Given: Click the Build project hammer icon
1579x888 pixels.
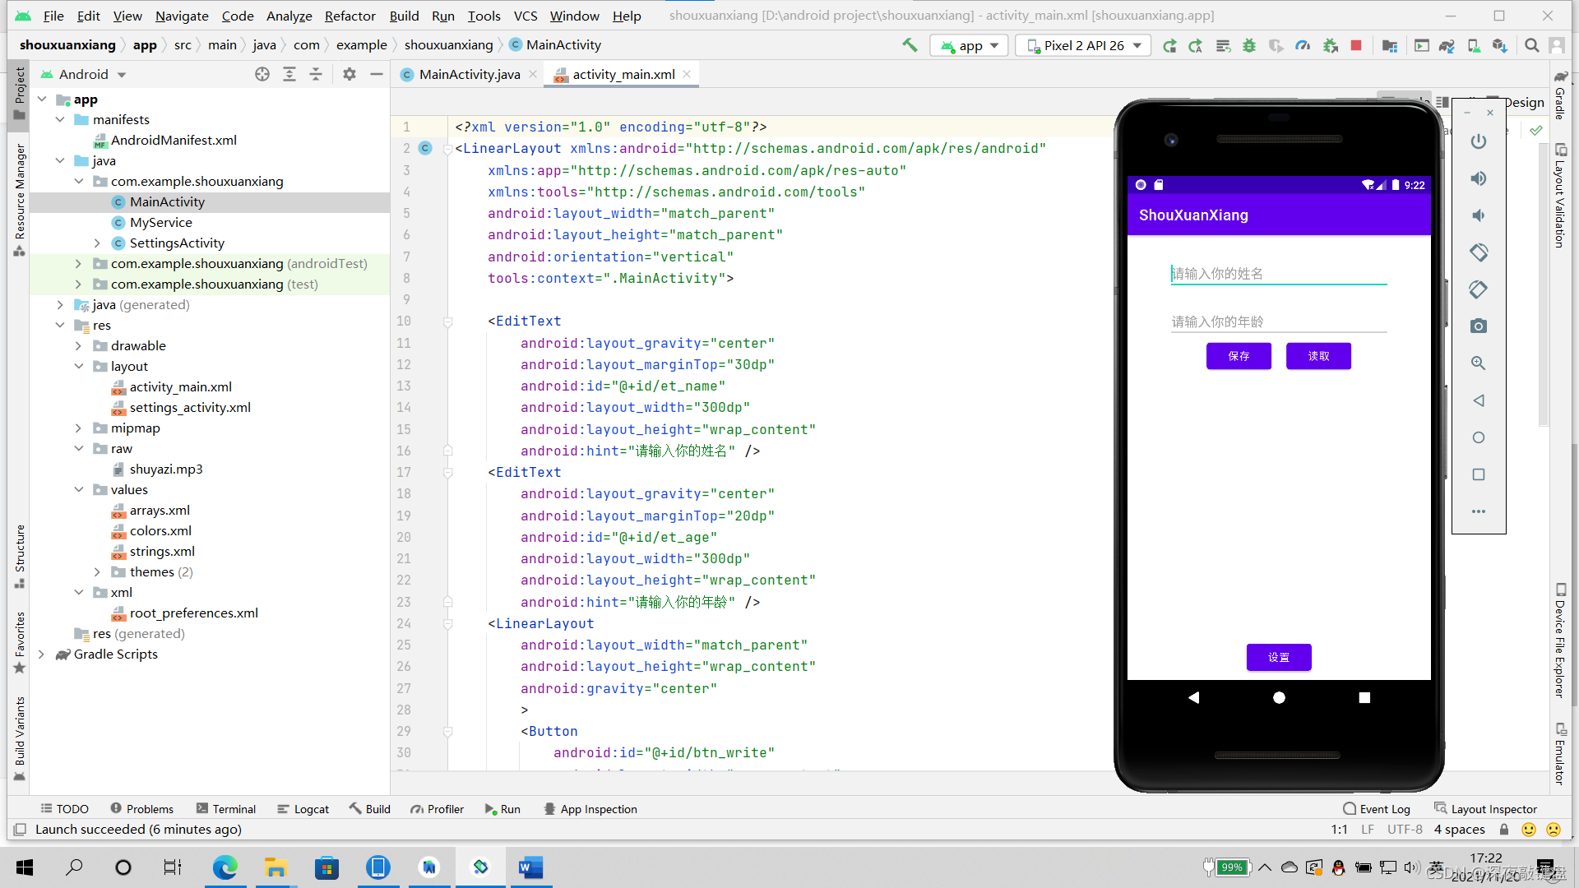Looking at the screenshot, I should (910, 45).
